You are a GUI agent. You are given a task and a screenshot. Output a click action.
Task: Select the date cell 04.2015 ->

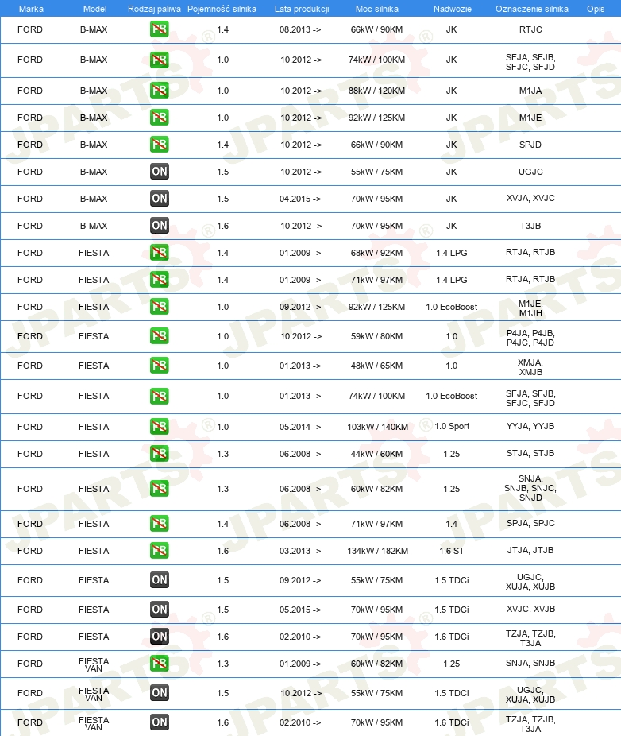tap(300, 199)
